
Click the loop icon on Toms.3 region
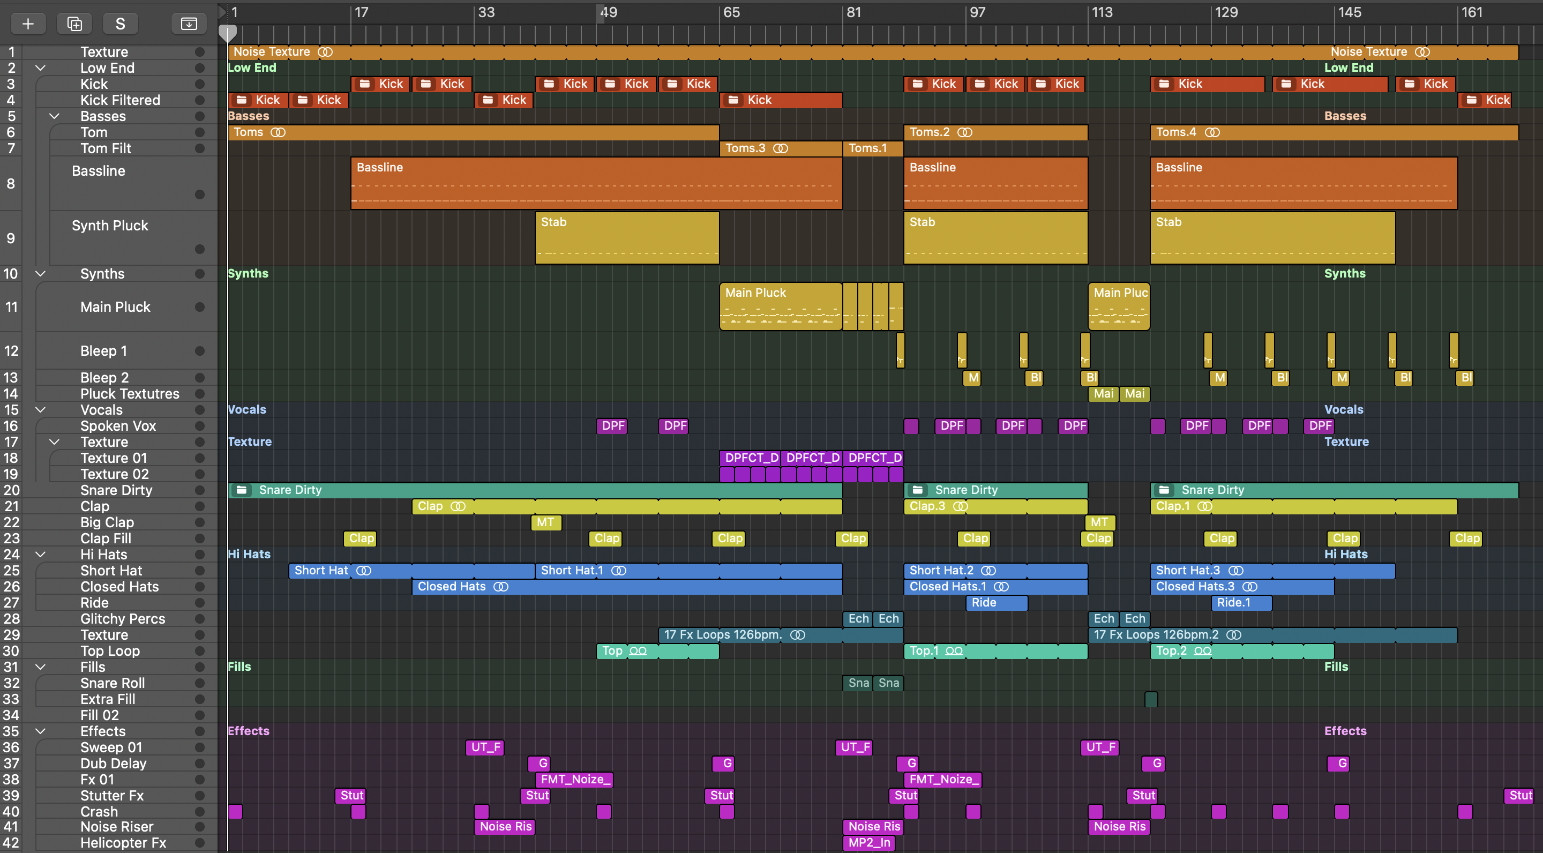coord(781,148)
